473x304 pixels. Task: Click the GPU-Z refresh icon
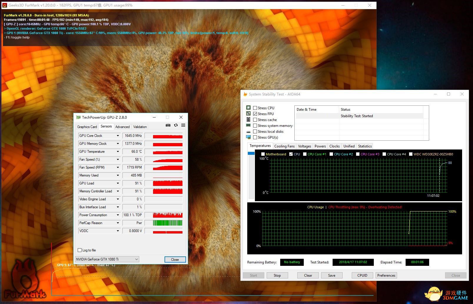pyautogui.click(x=176, y=125)
